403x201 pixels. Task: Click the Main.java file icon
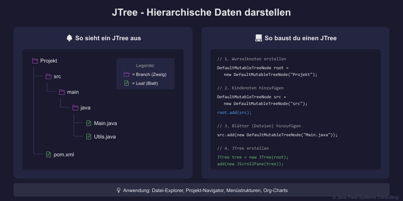(x=89, y=123)
